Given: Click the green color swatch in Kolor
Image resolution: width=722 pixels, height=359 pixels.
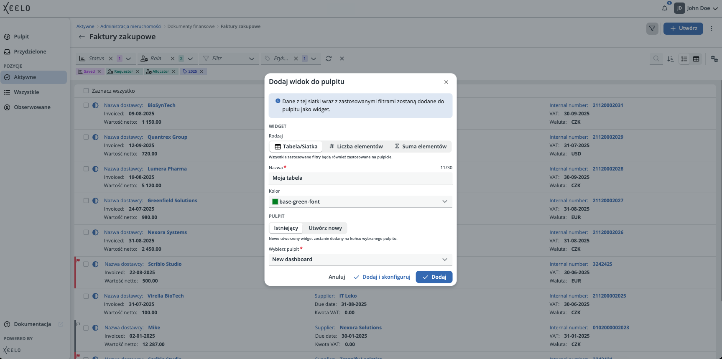Looking at the screenshot, I should click(x=275, y=202).
